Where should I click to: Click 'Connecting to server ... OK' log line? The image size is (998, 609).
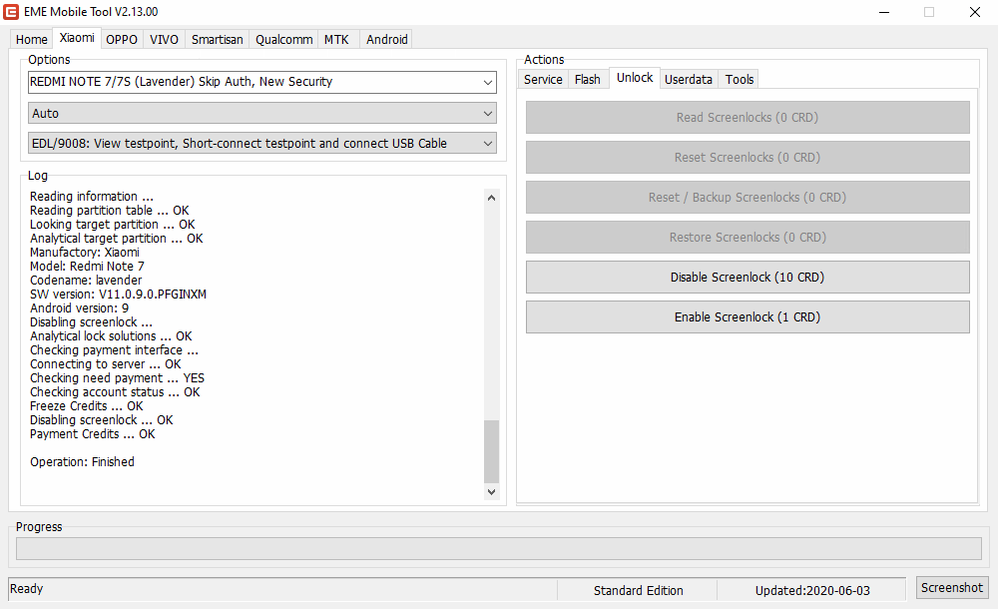click(x=106, y=364)
